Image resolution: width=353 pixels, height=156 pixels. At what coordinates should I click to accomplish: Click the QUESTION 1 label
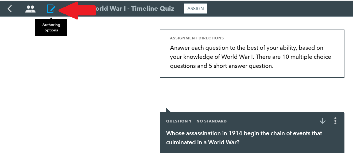(x=179, y=121)
